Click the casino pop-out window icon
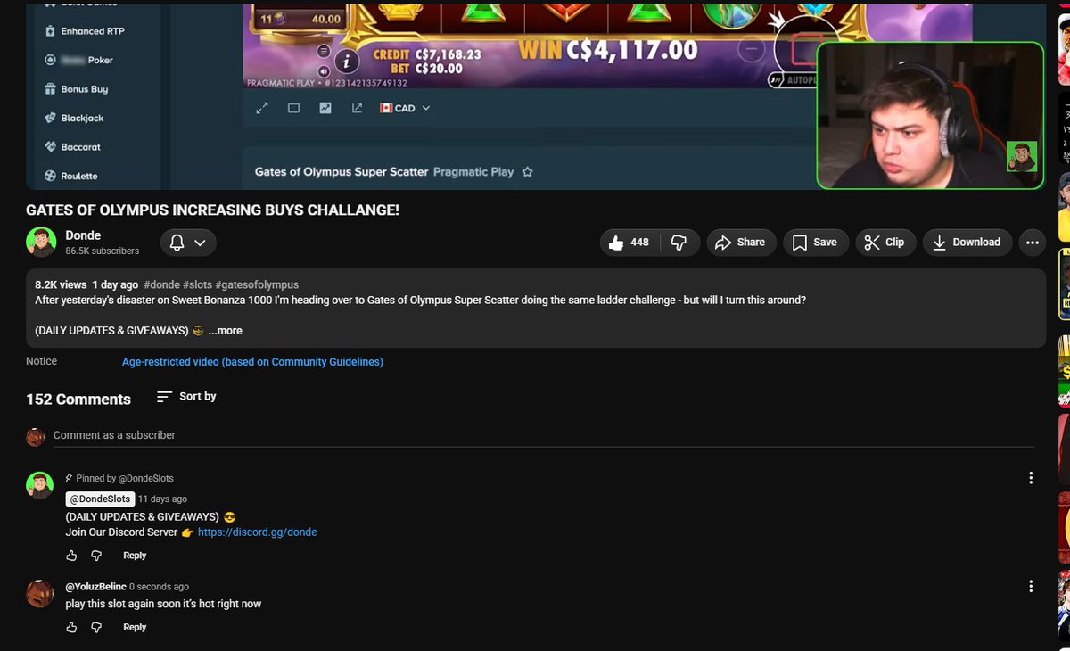The image size is (1070, 651). [x=357, y=108]
